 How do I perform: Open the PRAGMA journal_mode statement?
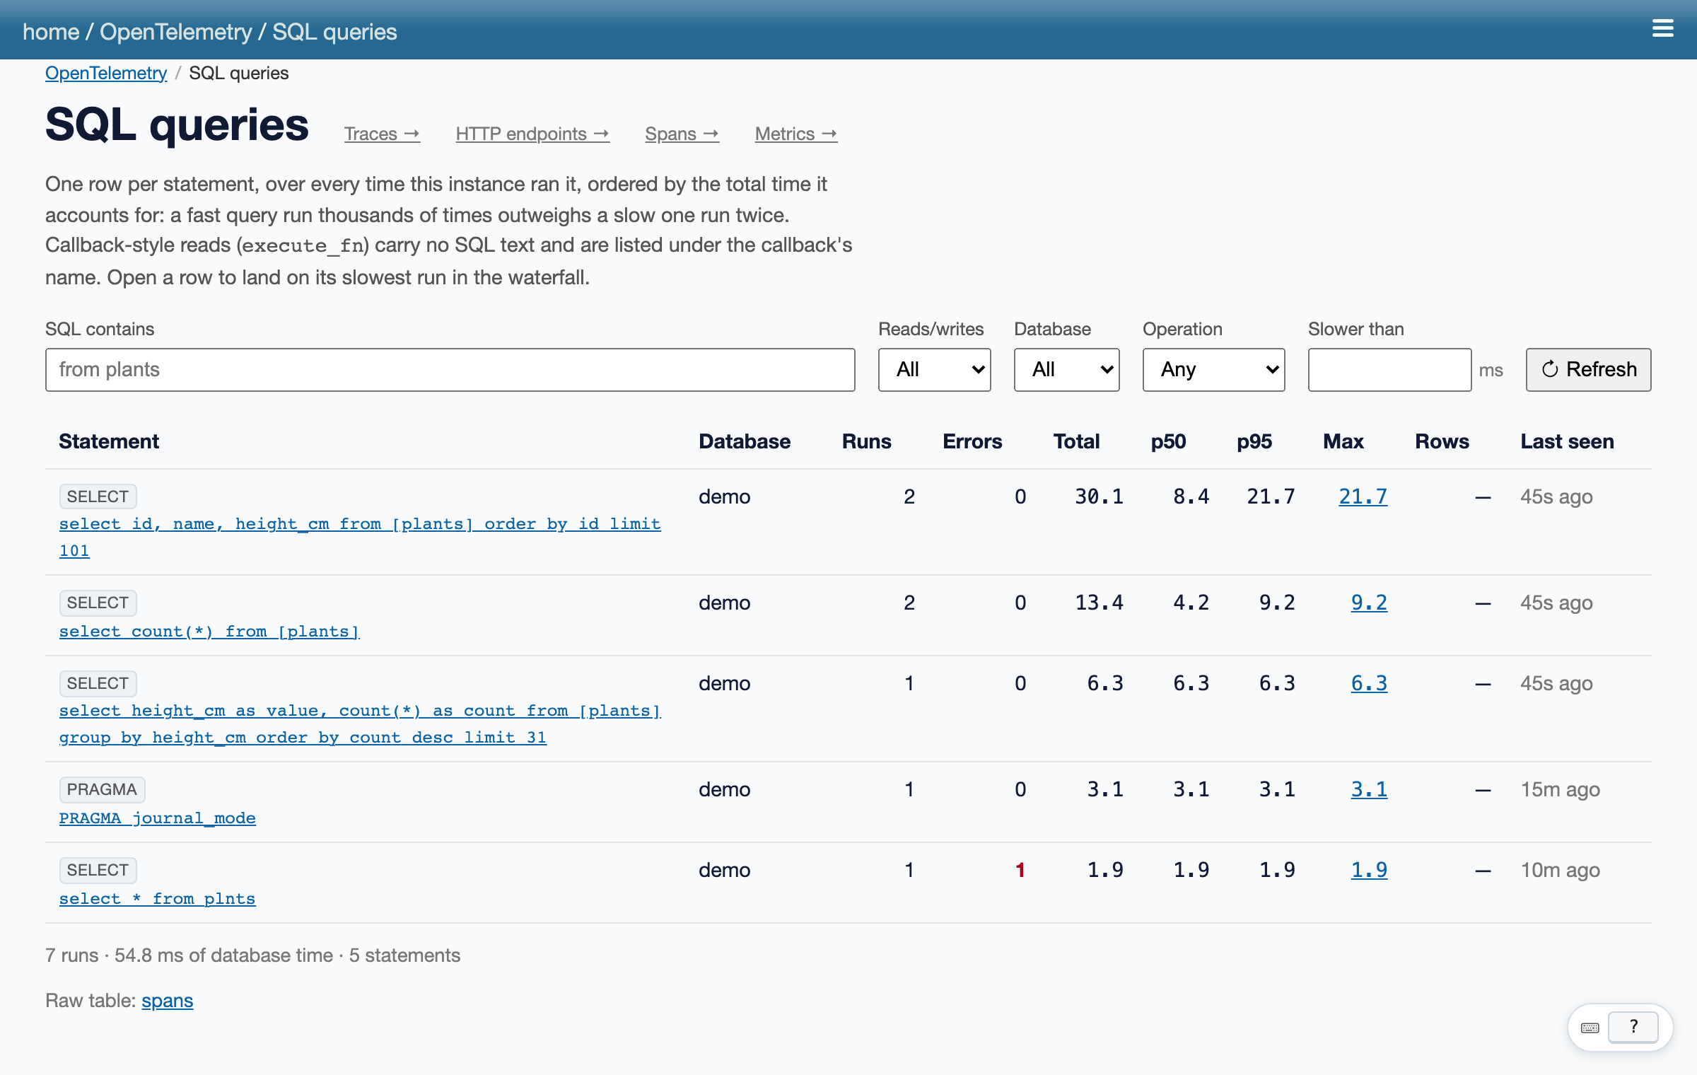158,818
